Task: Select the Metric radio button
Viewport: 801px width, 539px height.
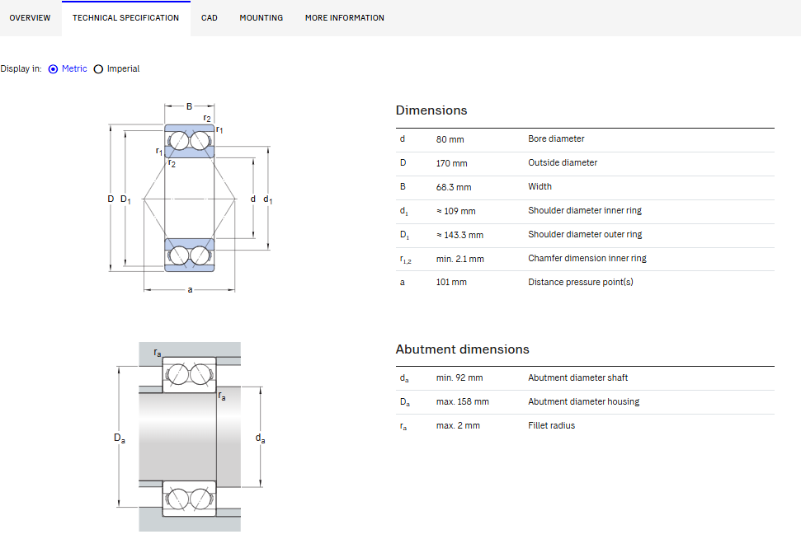Action: coord(53,69)
